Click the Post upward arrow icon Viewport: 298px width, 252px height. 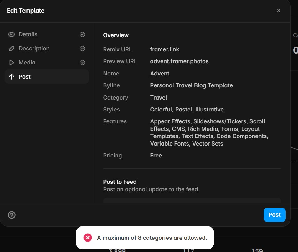click(12, 77)
